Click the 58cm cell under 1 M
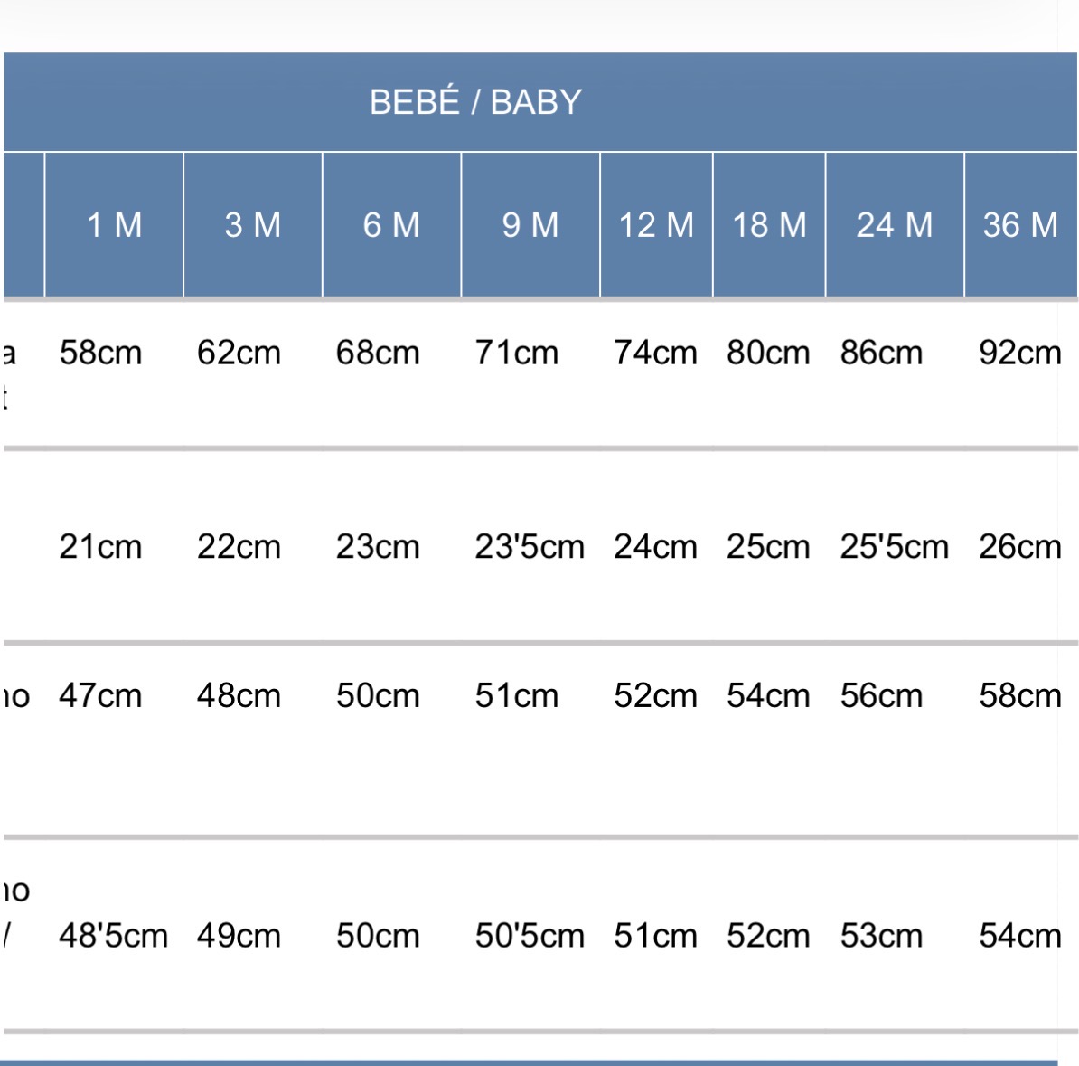This screenshot has width=1079, height=1066. 100,353
